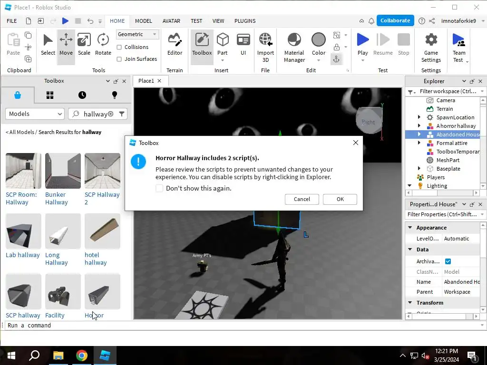
Task: Click the Cut scissors icon
Action: click(x=28, y=47)
